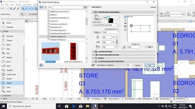Expand Classification and Properties panel
The image size is (195, 109).
pyautogui.click(x=93, y=61)
